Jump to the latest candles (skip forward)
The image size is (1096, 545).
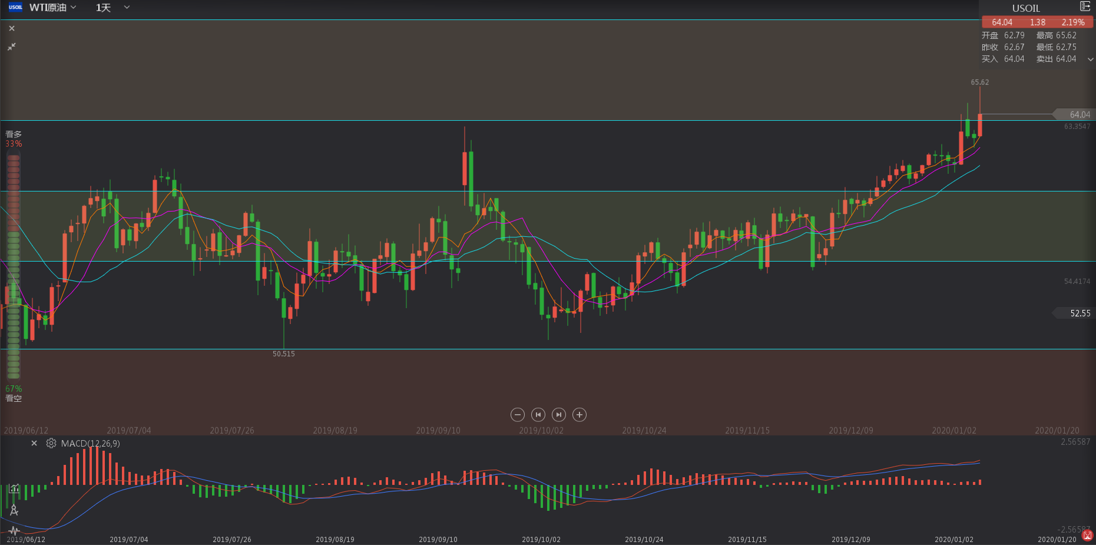559,415
